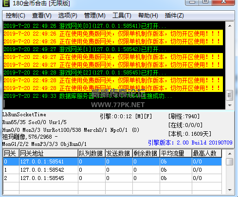Click log panel scroll up arrow
Screen dimensions: 238x197
coord(230,26)
